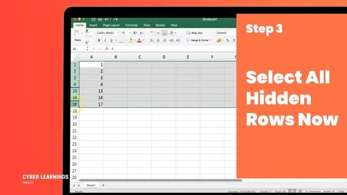Click the Redo icon in title bar
This screenshot has height=195, width=347.
point(115,19)
